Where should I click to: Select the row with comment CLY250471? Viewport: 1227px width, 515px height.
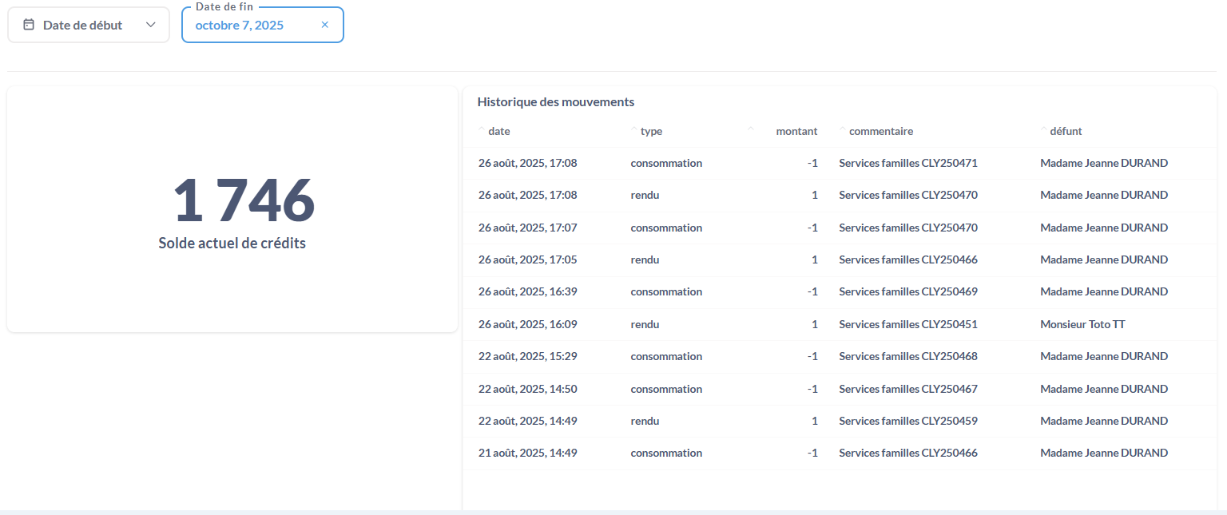907,163
